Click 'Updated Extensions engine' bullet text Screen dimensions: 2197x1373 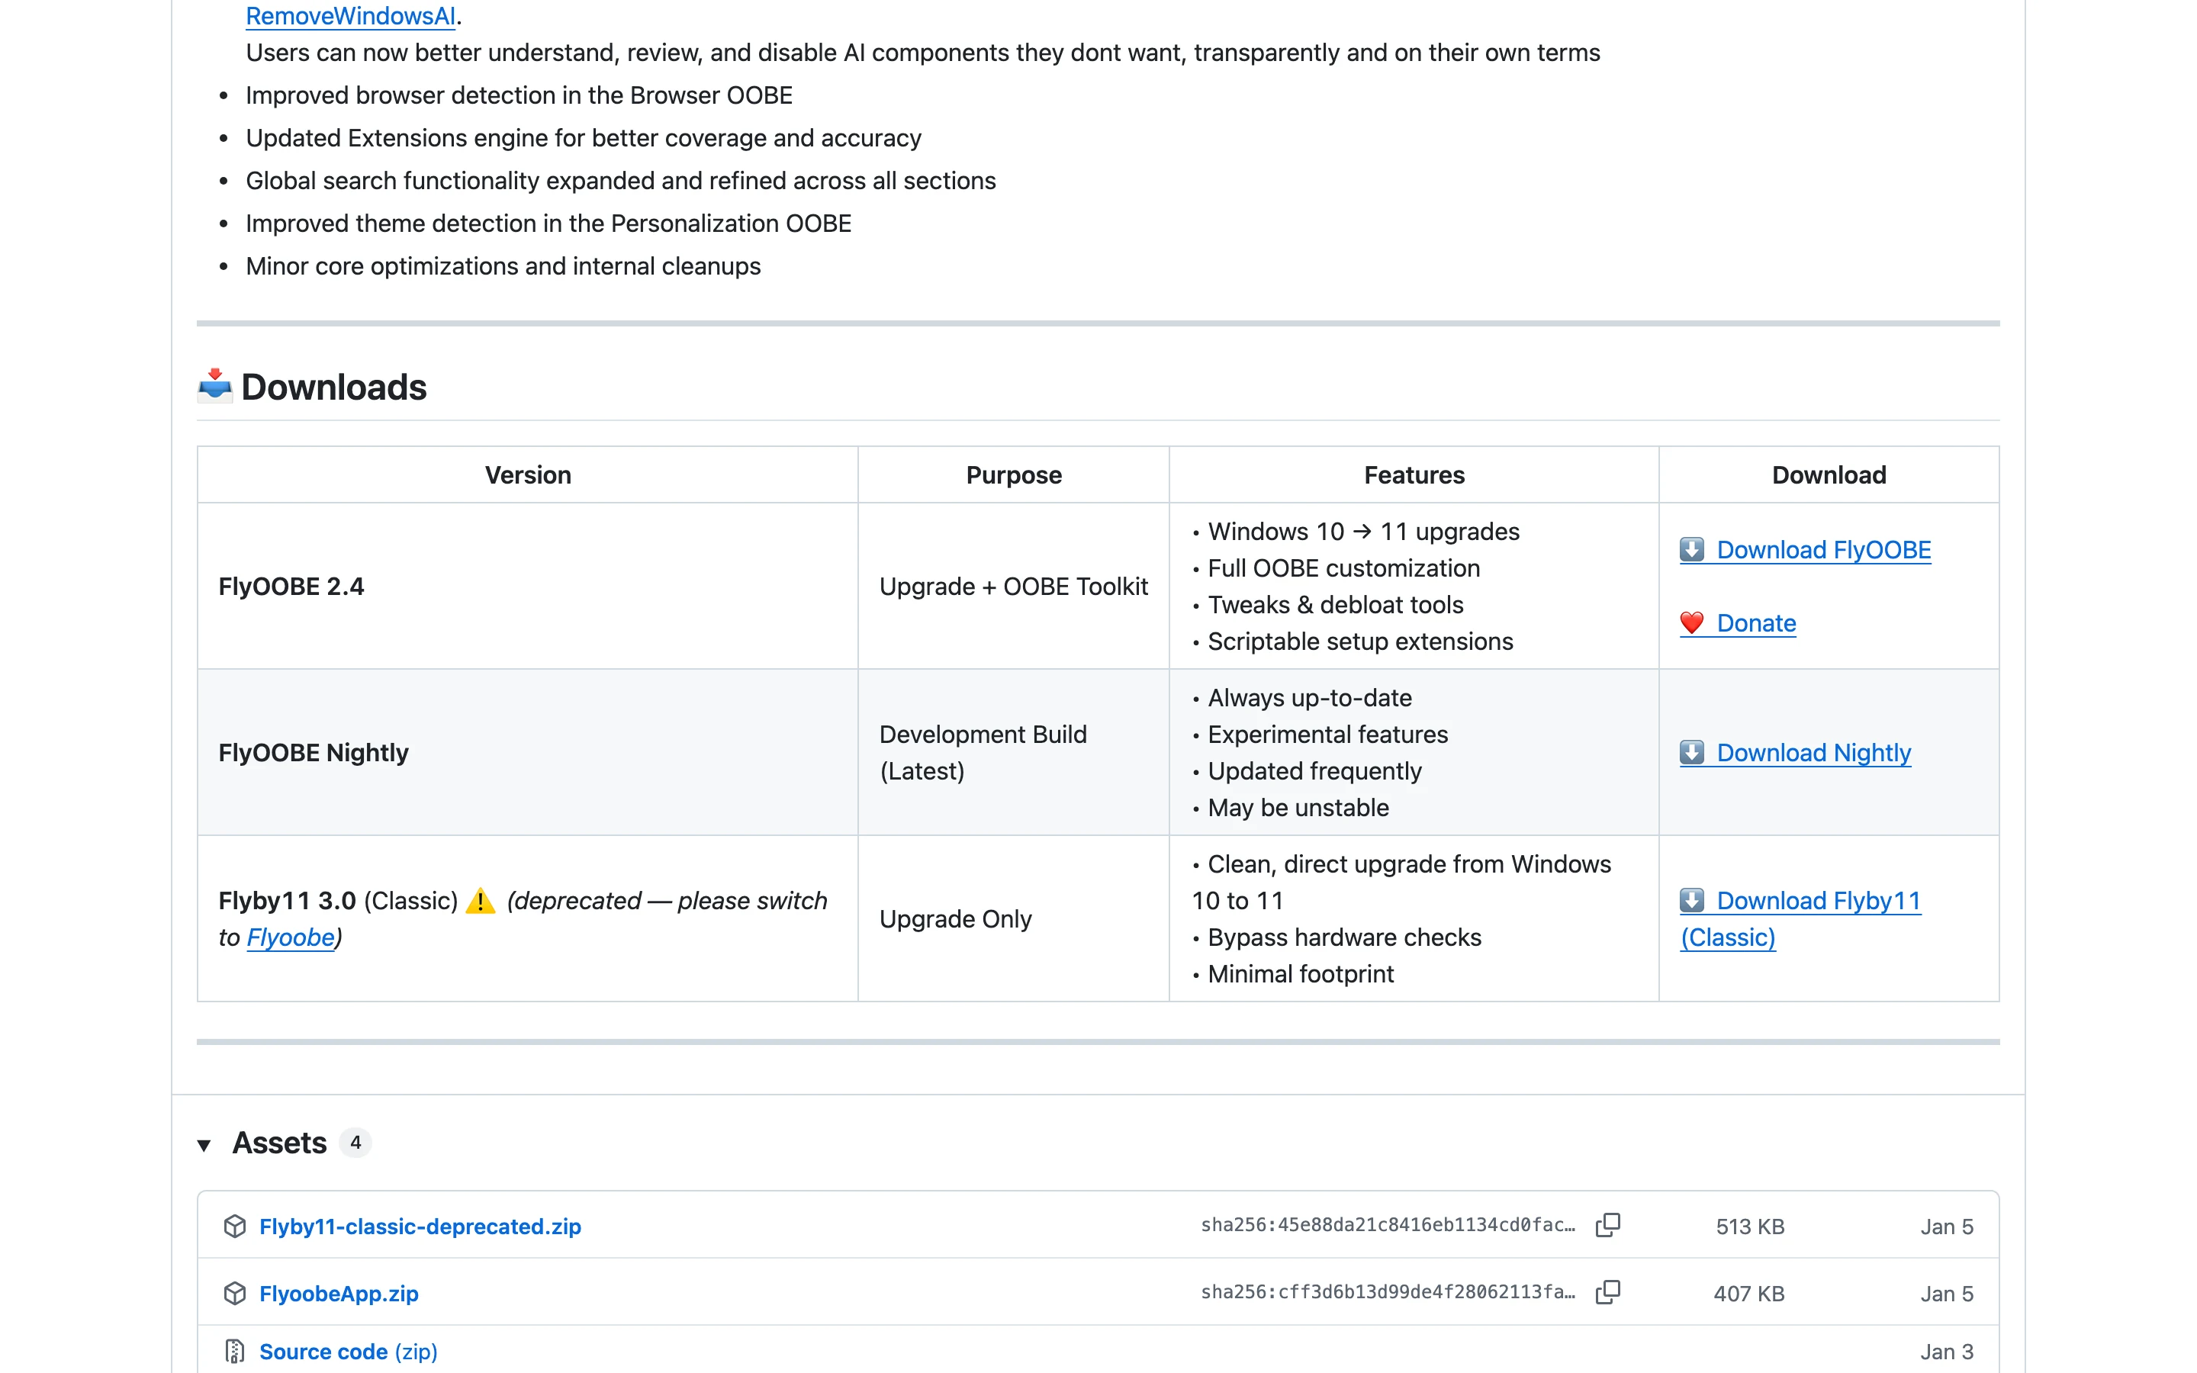coord(584,138)
